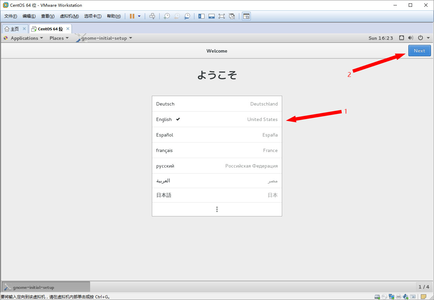Viewport: 434px width, 300px height.
Task: Click the pause virtual machine icon
Action: pos(132,16)
